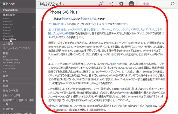Go to iPhone 4S section

[x=7, y=30]
